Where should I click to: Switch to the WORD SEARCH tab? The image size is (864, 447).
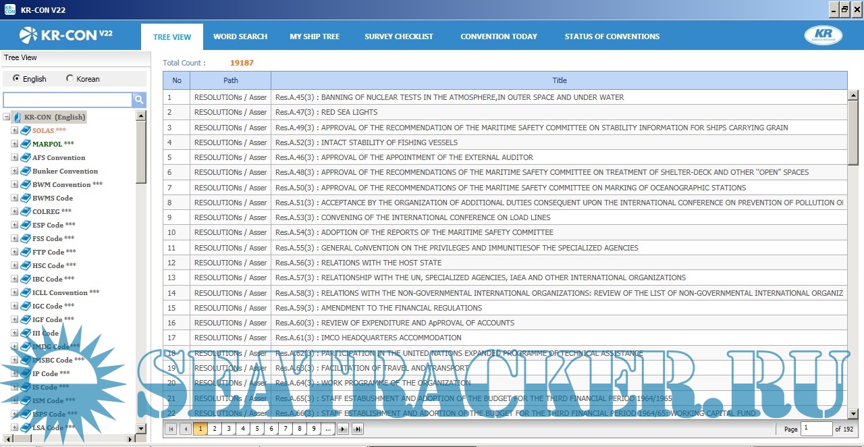coord(240,36)
